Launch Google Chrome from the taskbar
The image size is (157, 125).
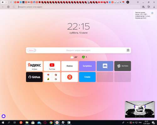pyautogui.click(x=51, y=122)
